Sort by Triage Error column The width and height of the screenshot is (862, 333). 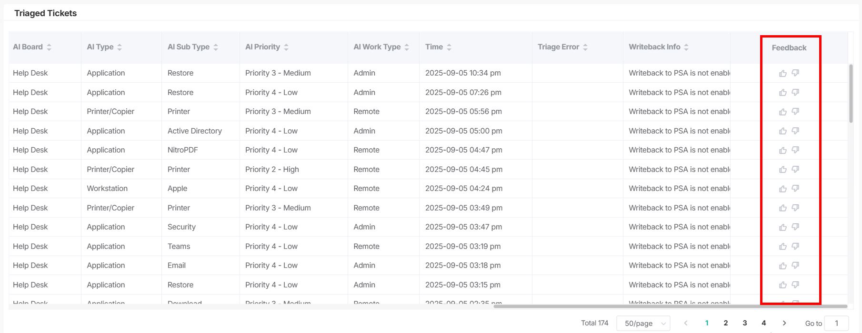click(585, 47)
